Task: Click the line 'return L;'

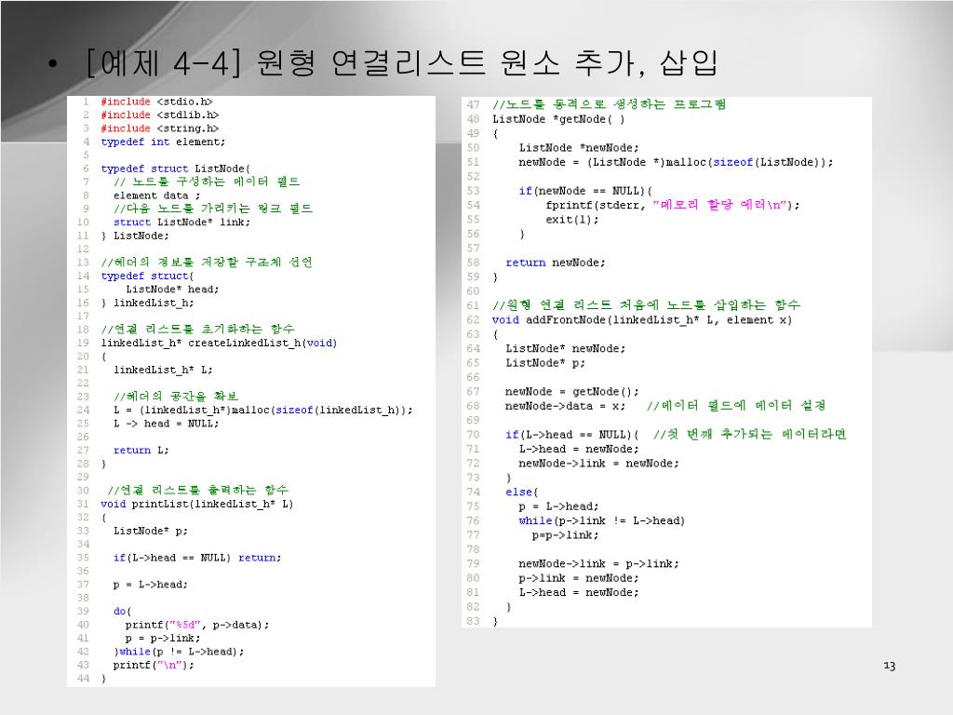Action: [x=141, y=450]
